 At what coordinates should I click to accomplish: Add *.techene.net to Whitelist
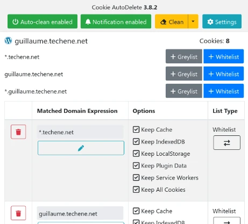point(224,56)
